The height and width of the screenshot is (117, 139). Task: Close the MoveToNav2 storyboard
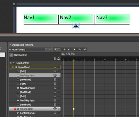(50, 49)
